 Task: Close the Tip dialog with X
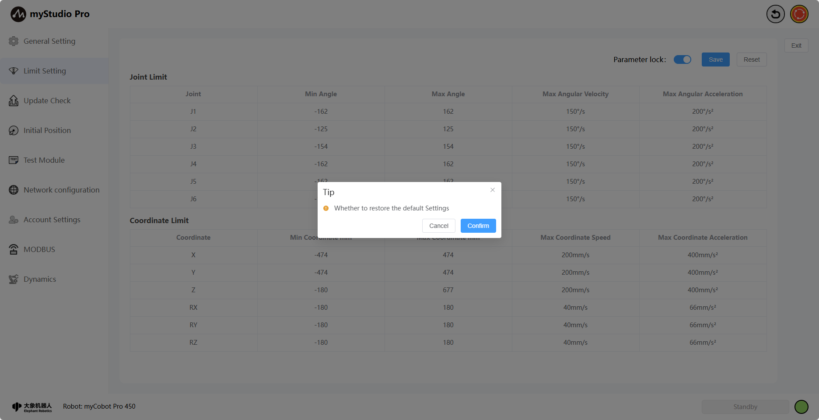pos(493,190)
